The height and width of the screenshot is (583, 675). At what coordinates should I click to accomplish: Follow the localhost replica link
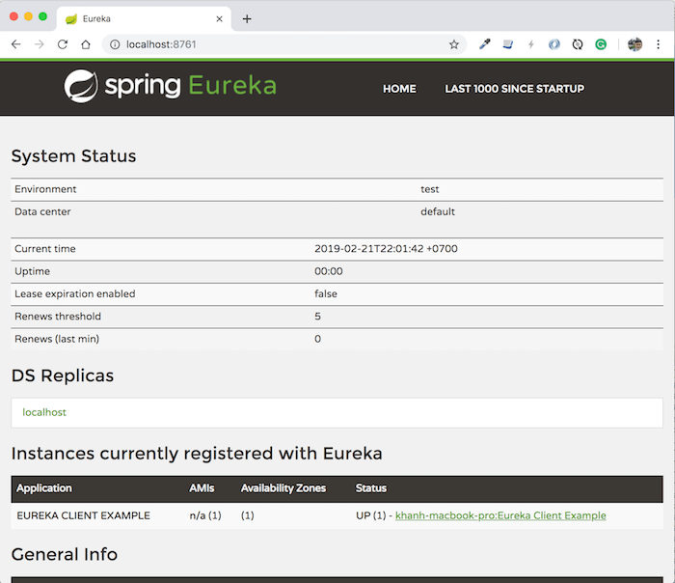point(44,412)
